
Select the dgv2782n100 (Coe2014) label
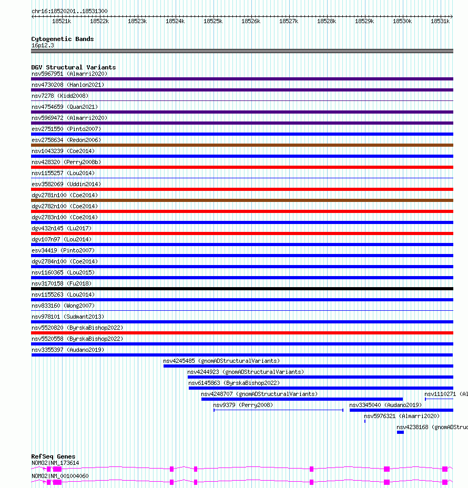[65, 206]
